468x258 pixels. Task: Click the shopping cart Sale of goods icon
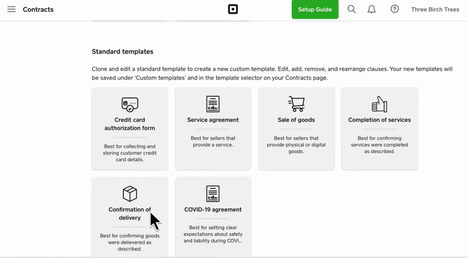pyautogui.click(x=296, y=104)
